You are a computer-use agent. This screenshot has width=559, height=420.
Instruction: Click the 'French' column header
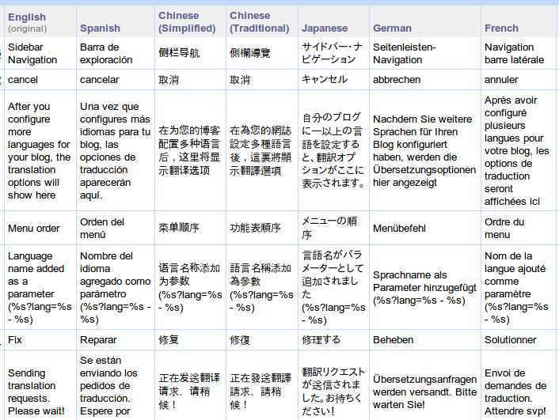519,21
